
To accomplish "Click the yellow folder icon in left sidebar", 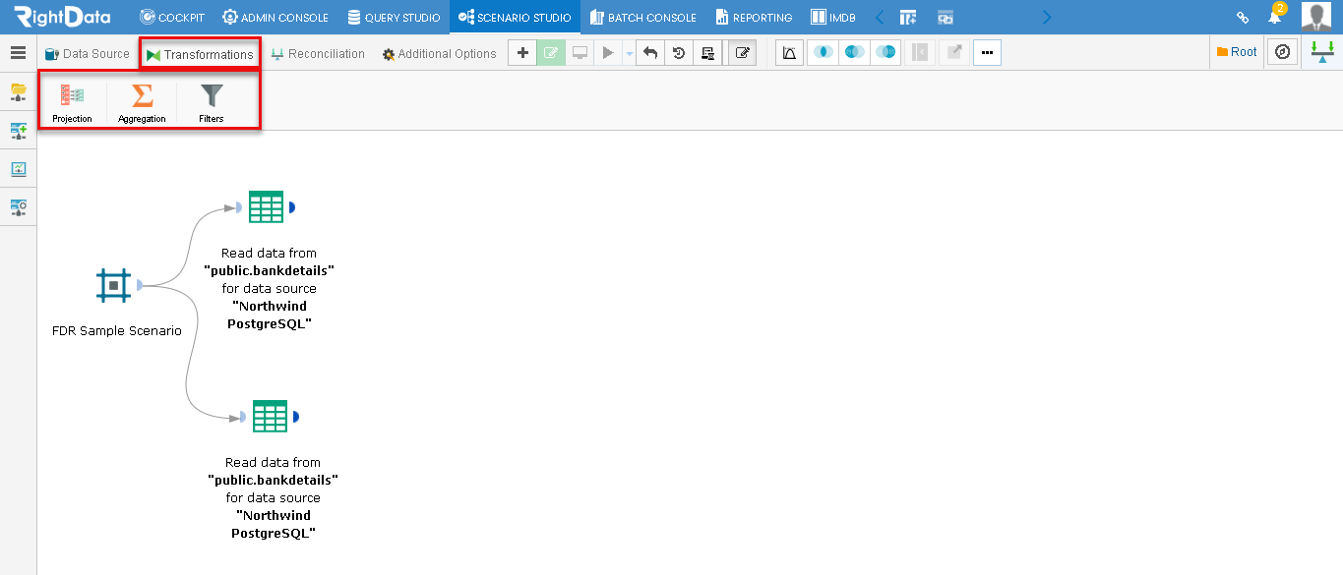I will 18,91.
